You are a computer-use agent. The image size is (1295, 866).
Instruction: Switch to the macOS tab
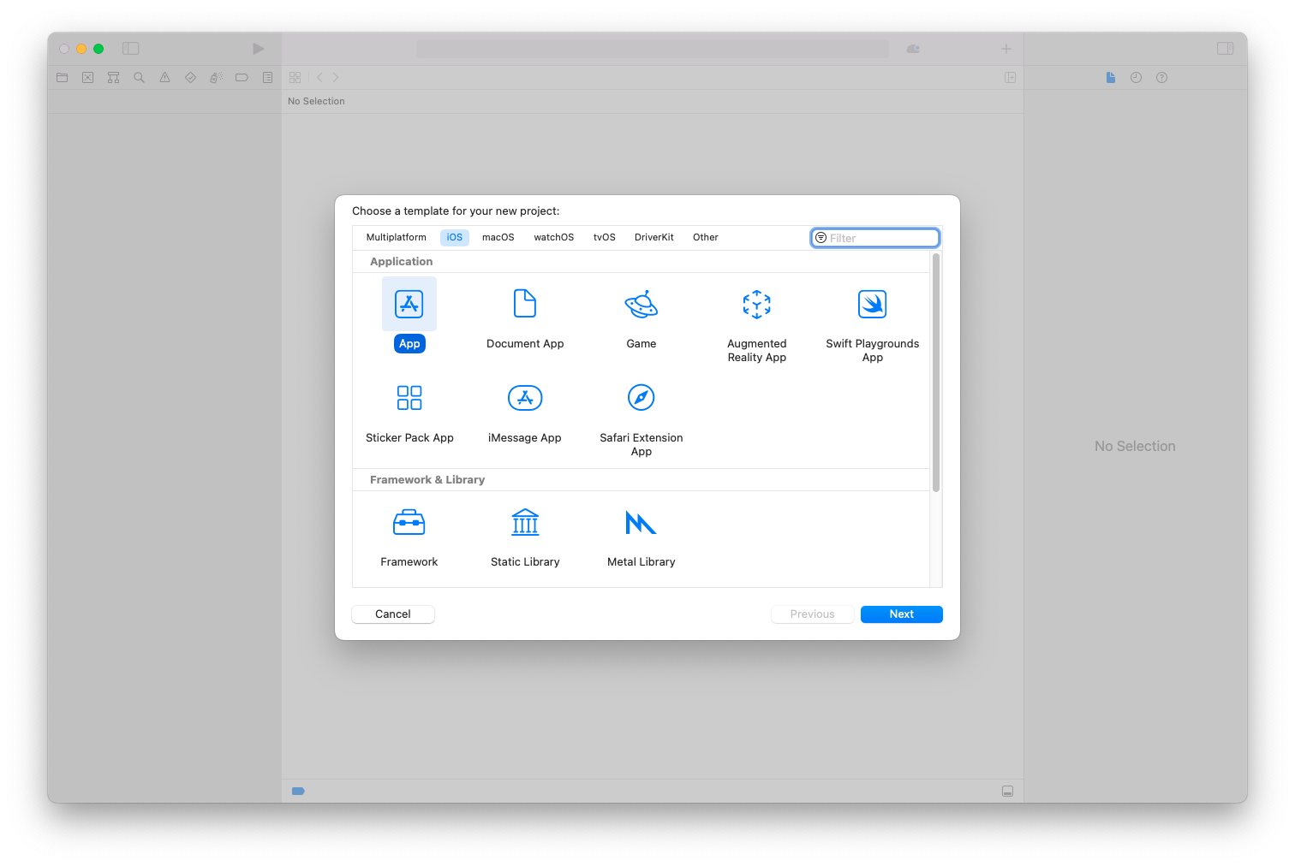click(498, 237)
